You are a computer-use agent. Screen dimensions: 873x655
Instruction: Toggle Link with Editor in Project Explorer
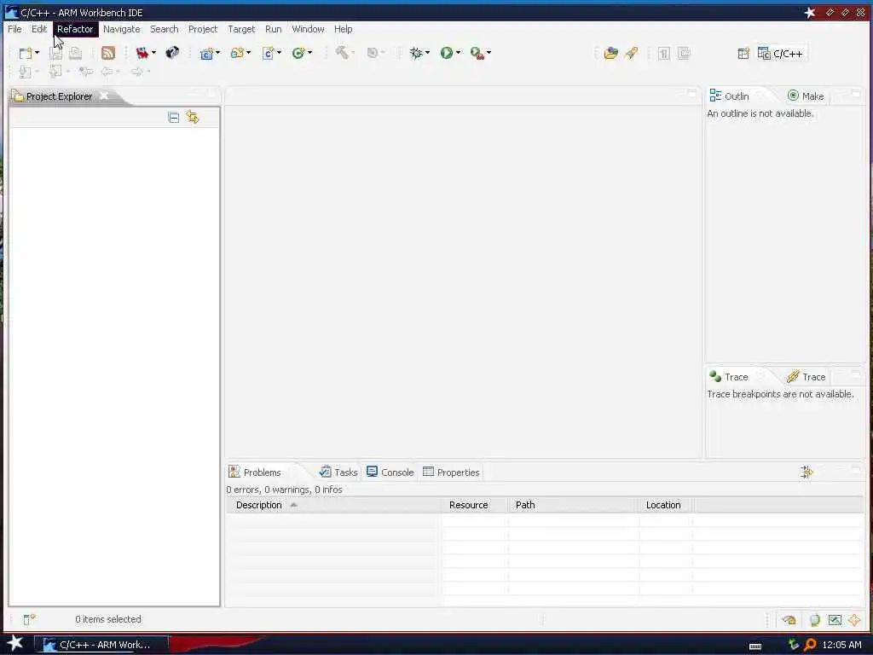pos(193,117)
